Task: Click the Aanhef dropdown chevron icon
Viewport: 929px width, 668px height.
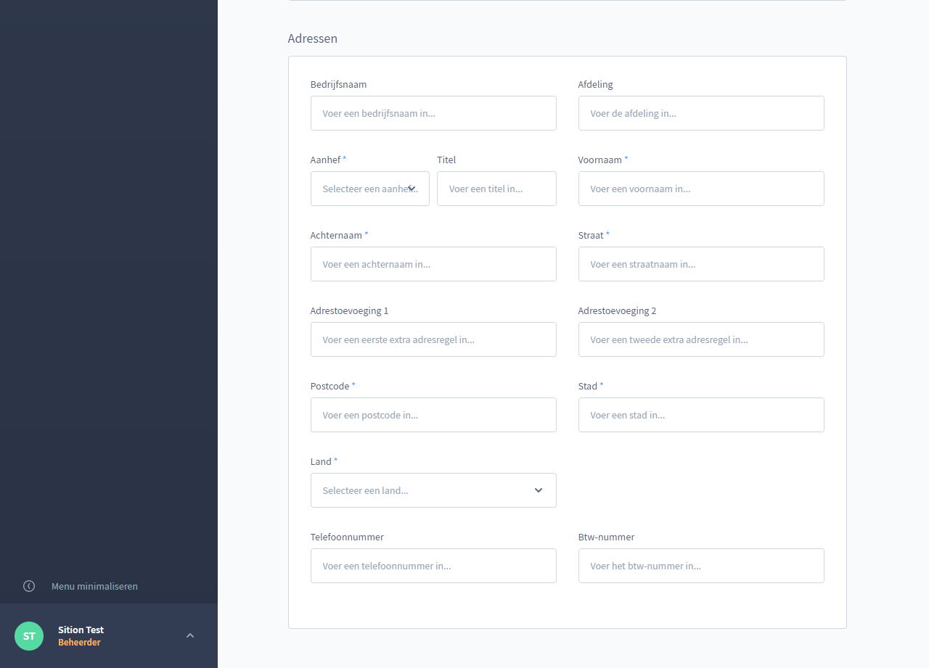Action: pos(413,188)
